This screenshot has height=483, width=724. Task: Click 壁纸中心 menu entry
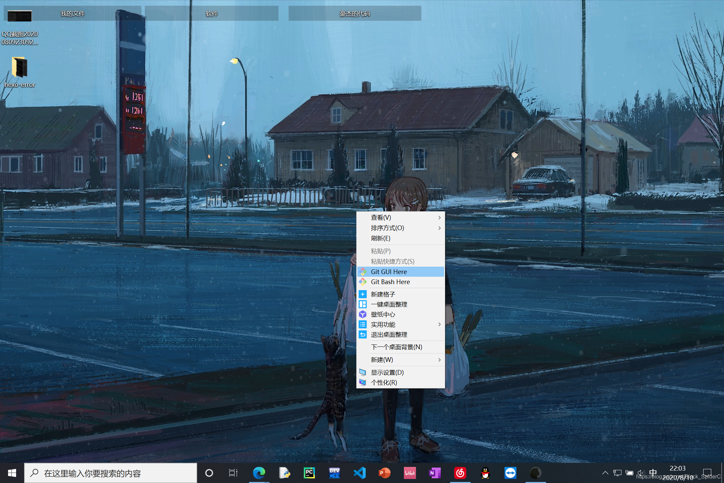pyautogui.click(x=383, y=315)
